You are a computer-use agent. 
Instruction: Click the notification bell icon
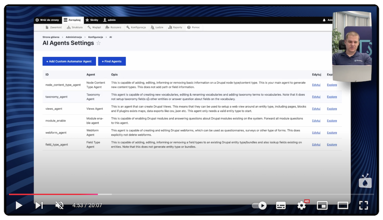tap(324, 20)
